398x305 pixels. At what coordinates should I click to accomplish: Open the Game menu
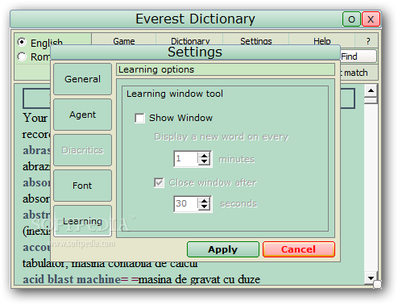click(124, 41)
